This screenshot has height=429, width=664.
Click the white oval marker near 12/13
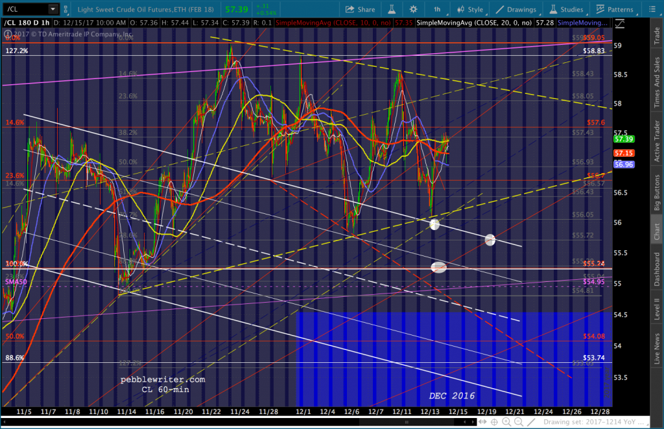[434, 224]
